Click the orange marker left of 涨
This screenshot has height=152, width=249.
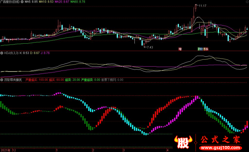coord(204,49)
